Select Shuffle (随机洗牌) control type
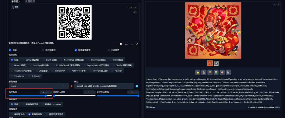 coord(122,65)
